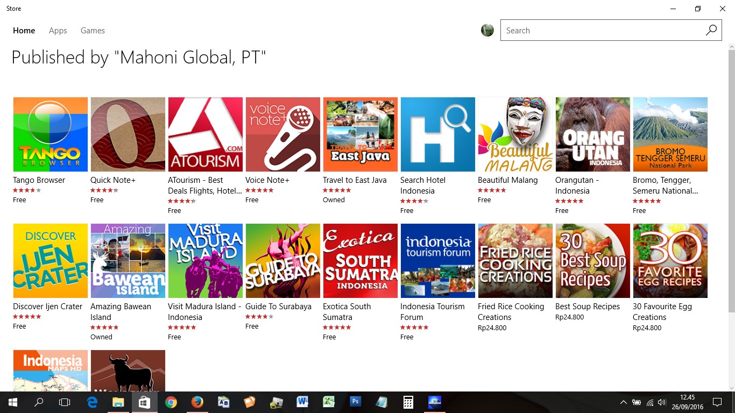The width and height of the screenshot is (735, 413).
Task: Open the app tile with black bull
Action: pos(128,371)
